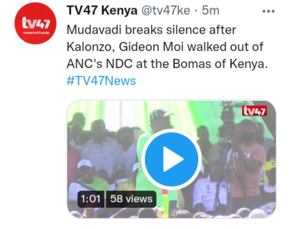The image size is (291, 229).
Task: Click the tweet text about Mudavadi
Action: tap(167, 47)
